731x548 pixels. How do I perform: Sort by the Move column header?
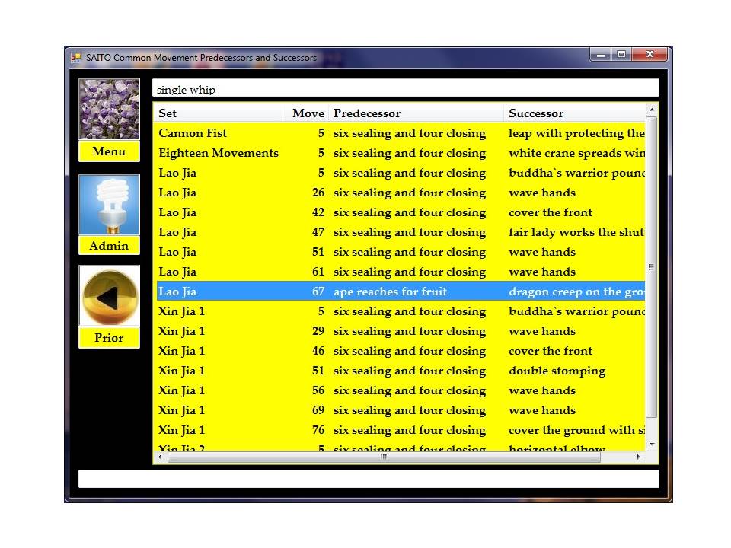(308, 113)
